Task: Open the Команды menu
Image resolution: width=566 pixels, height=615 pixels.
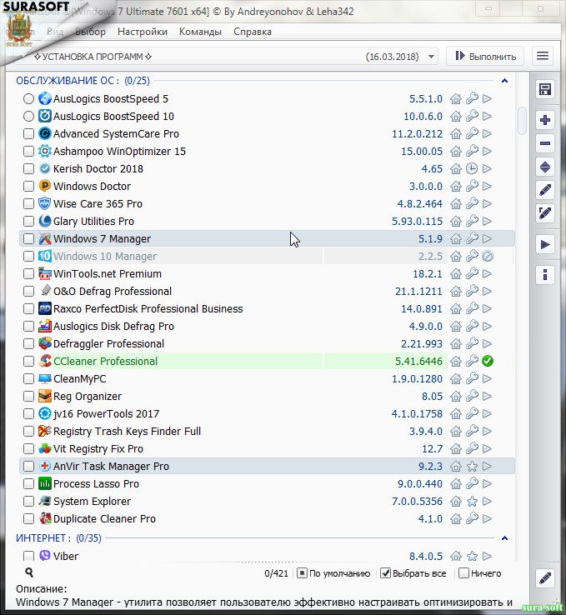Action: (x=200, y=32)
